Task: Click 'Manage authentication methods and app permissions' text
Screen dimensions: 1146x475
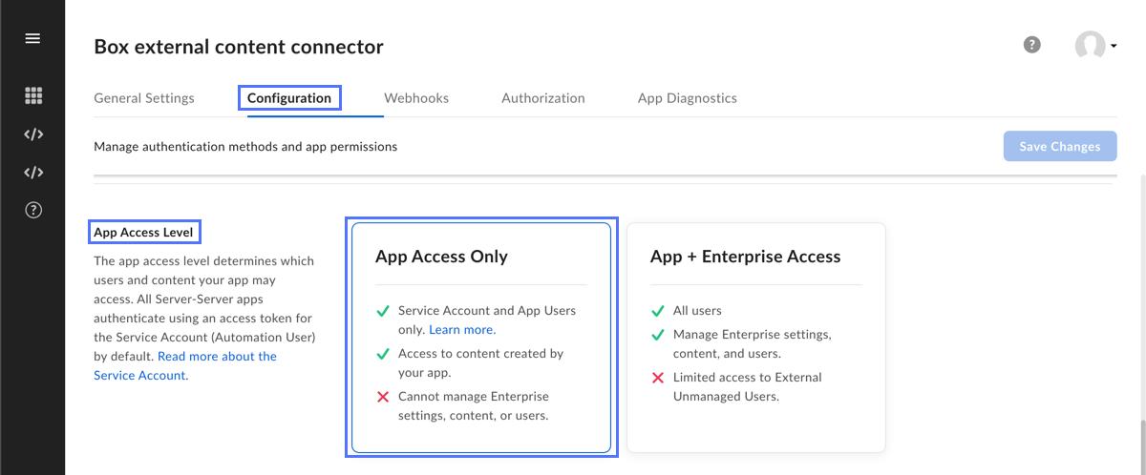Action: [x=245, y=147]
